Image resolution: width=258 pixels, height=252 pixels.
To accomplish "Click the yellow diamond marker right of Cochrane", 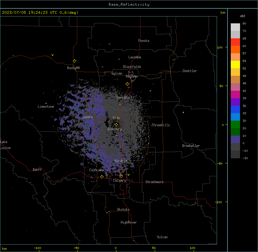I will click(102, 177).
